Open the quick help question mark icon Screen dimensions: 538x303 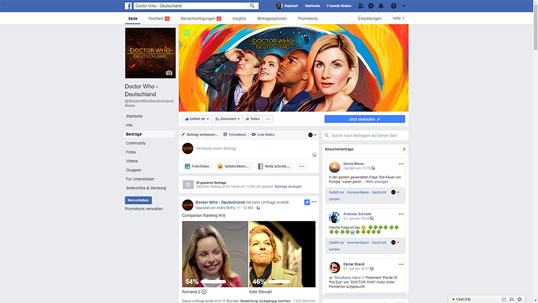[x=393, y=6]
